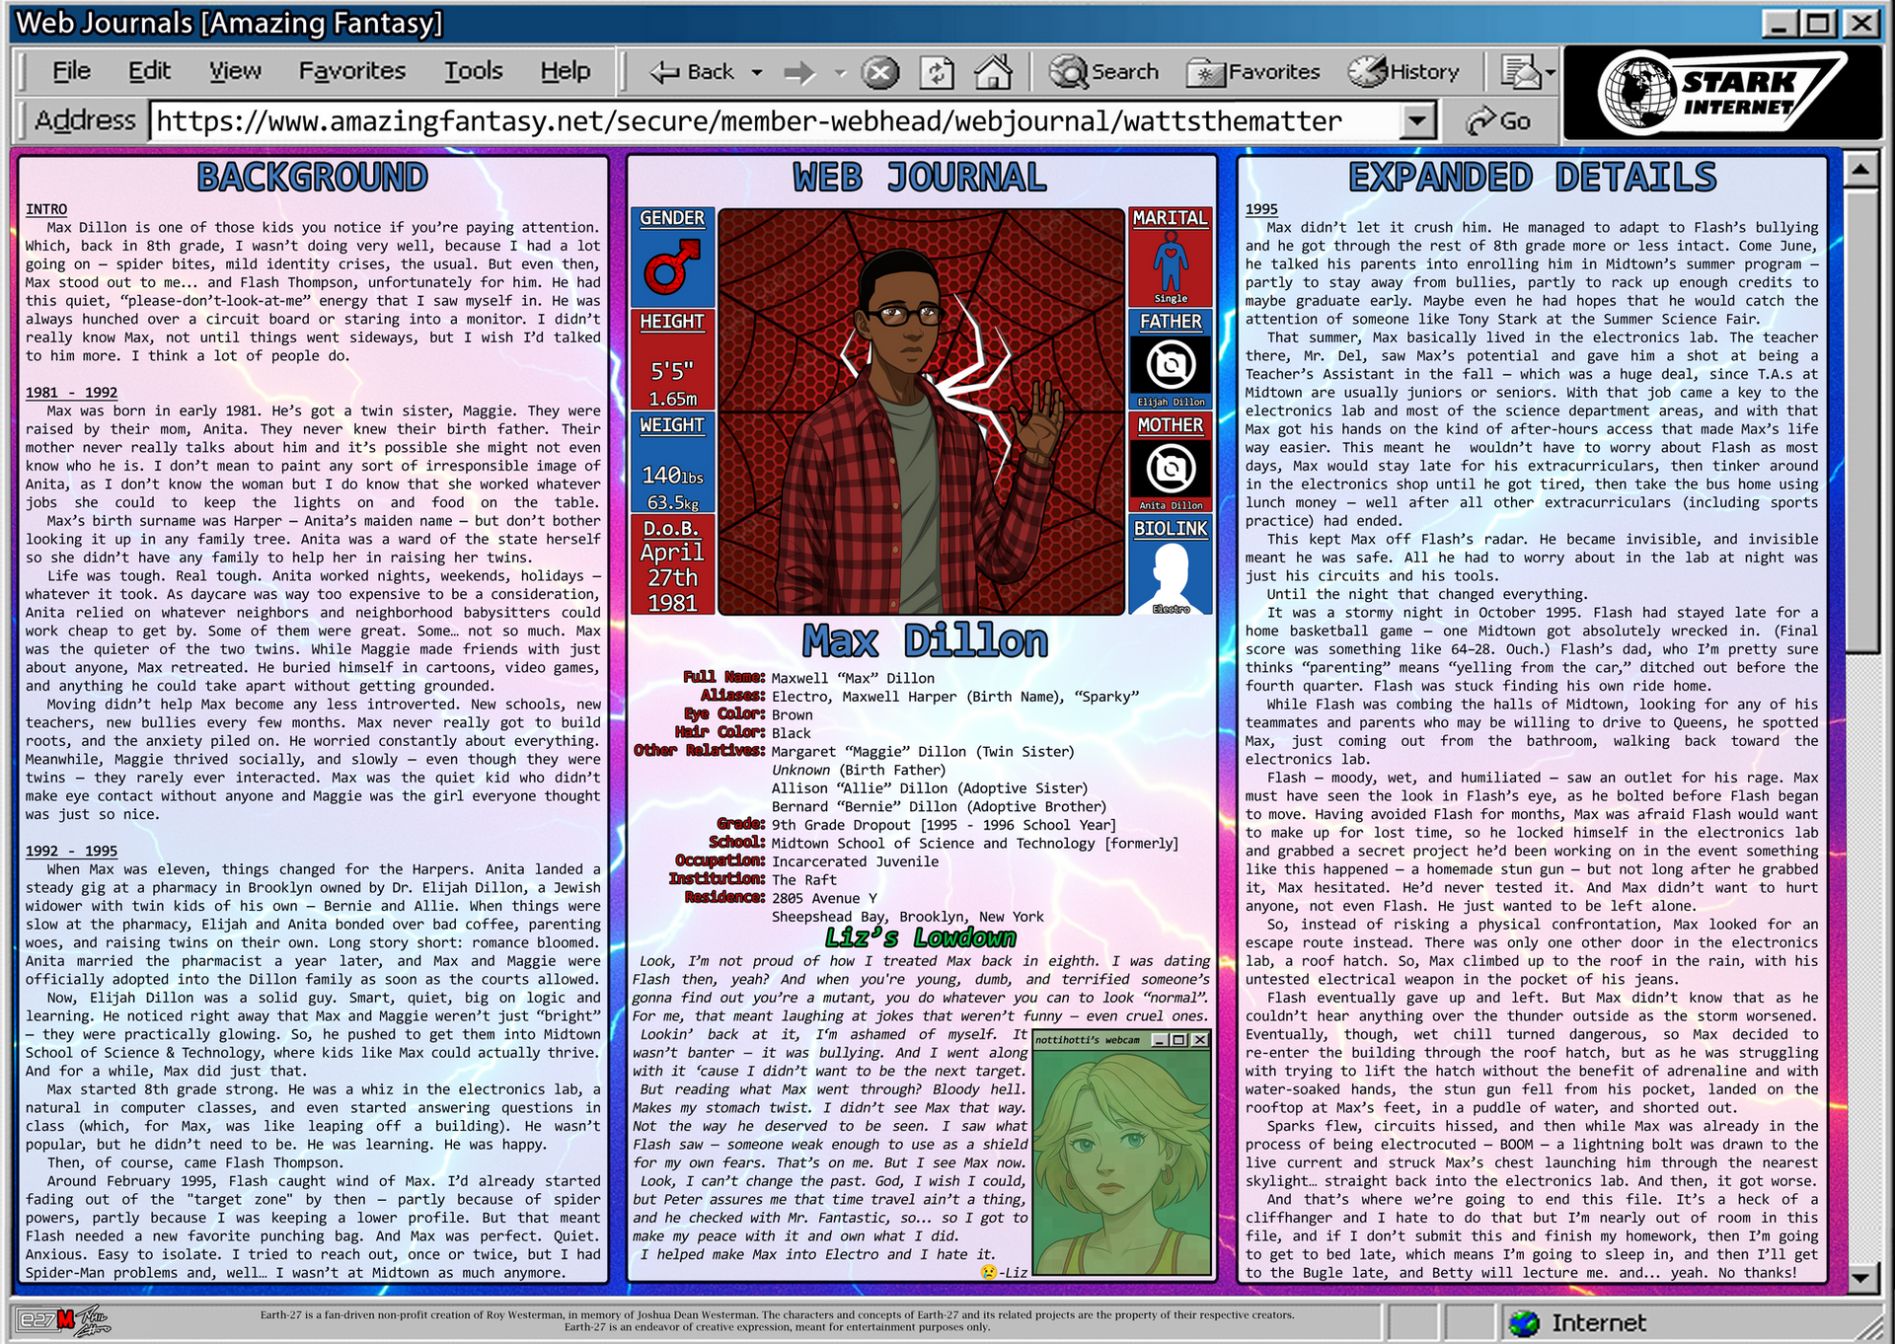This screenshot has width=1895, height=1344.
Task: Click the Max Dillon portrait image
Action: click(921, 411)
